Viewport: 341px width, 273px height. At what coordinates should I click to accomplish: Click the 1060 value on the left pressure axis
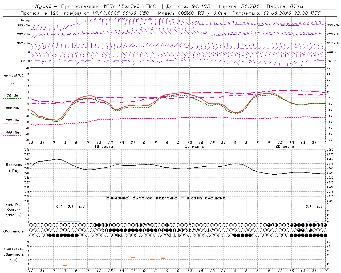coord(27,150)
